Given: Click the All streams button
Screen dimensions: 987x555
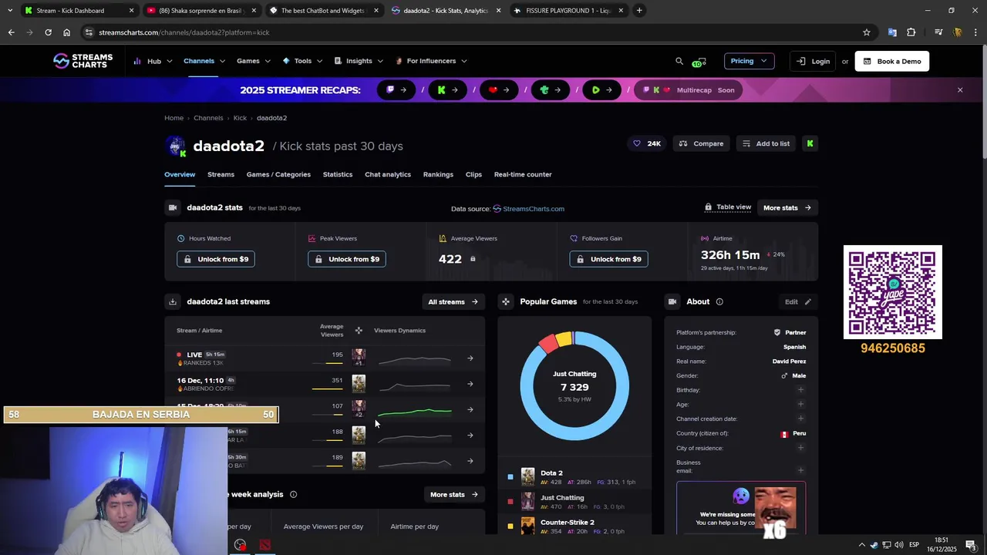Looking at the screenshot, I should pos(453,301).
